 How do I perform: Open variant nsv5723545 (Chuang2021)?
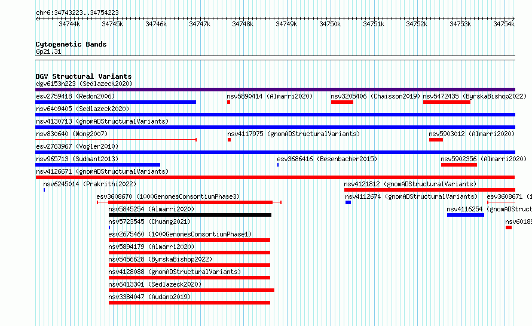tap(149, 222)
